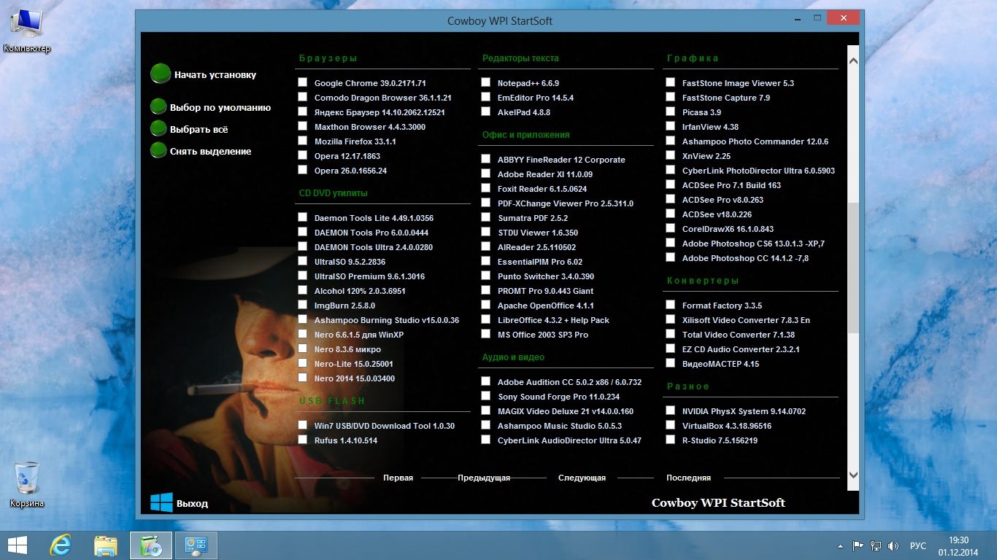This screenshot has width=997, height=560.
Task: Jump to the Последняя page link
Action: click(688, 478)
